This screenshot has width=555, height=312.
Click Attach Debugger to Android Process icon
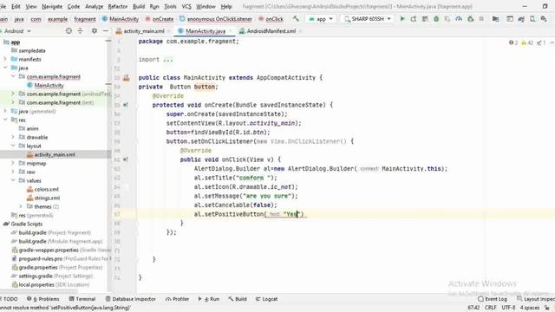coord(470,19)
